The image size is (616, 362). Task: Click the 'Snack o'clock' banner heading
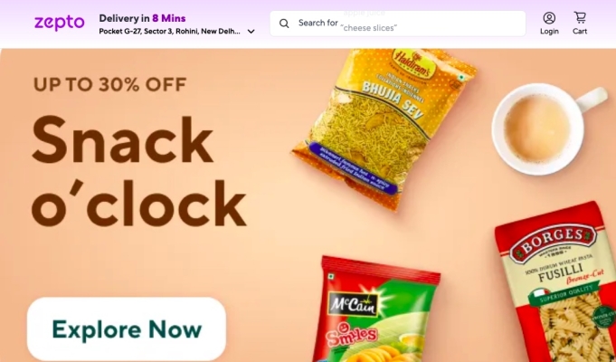138,171
